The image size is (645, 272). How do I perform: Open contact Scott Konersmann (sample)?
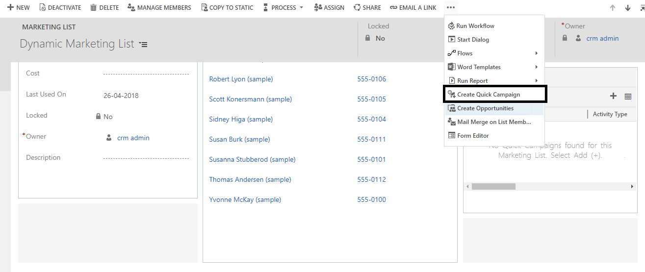point(250,99)
